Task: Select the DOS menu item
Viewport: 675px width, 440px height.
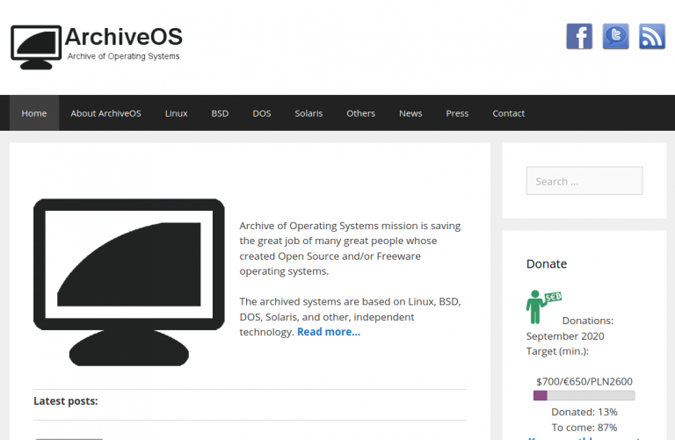Action: point(262,113)
